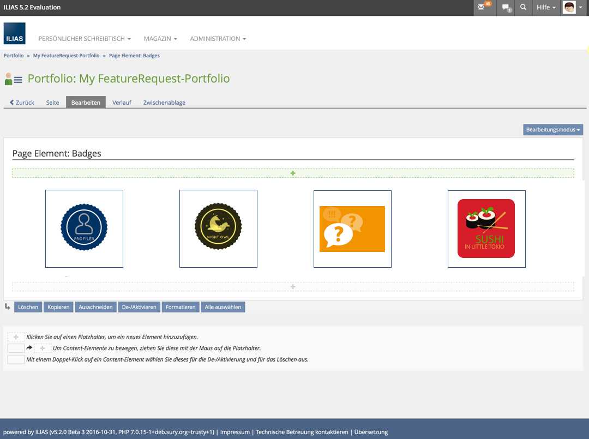Open the Hilfe dropdown menu
This screenshot has height=439, width=589.
pos(546,8)
